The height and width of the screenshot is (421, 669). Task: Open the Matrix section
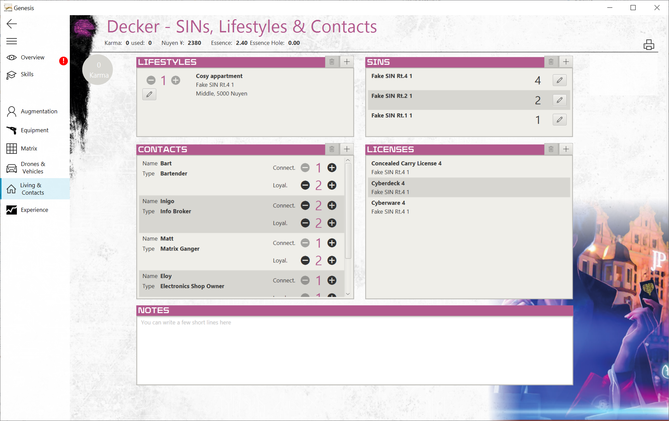click(29, 148)
